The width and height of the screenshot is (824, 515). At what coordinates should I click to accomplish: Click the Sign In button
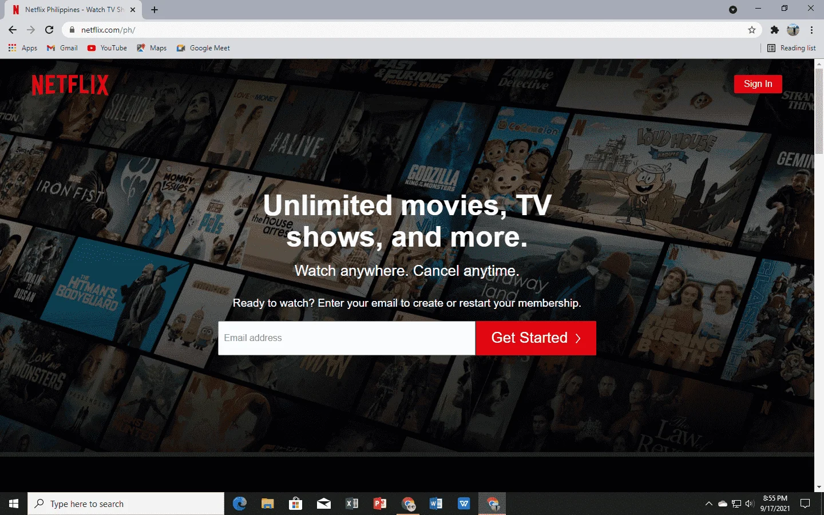758,84
